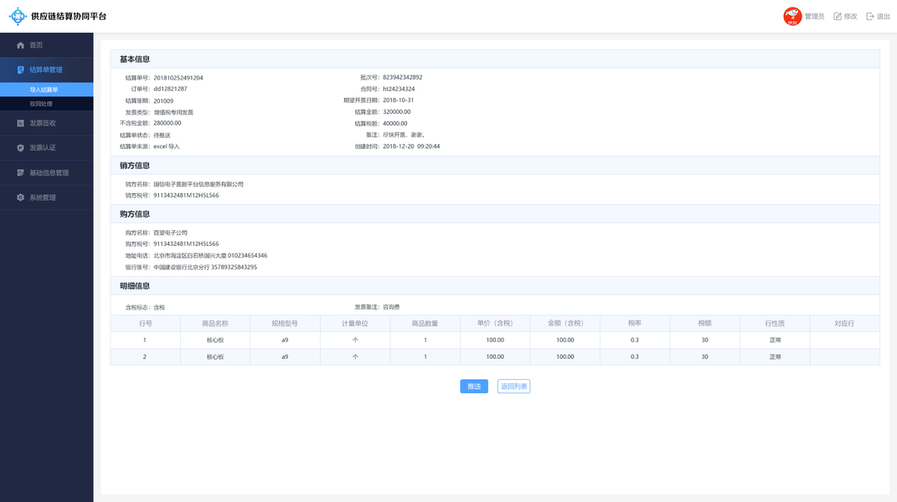Click creation time 2018-12-20 09:20:44
This screenshot has width=897, height=502.
click(x=411, y=146)
